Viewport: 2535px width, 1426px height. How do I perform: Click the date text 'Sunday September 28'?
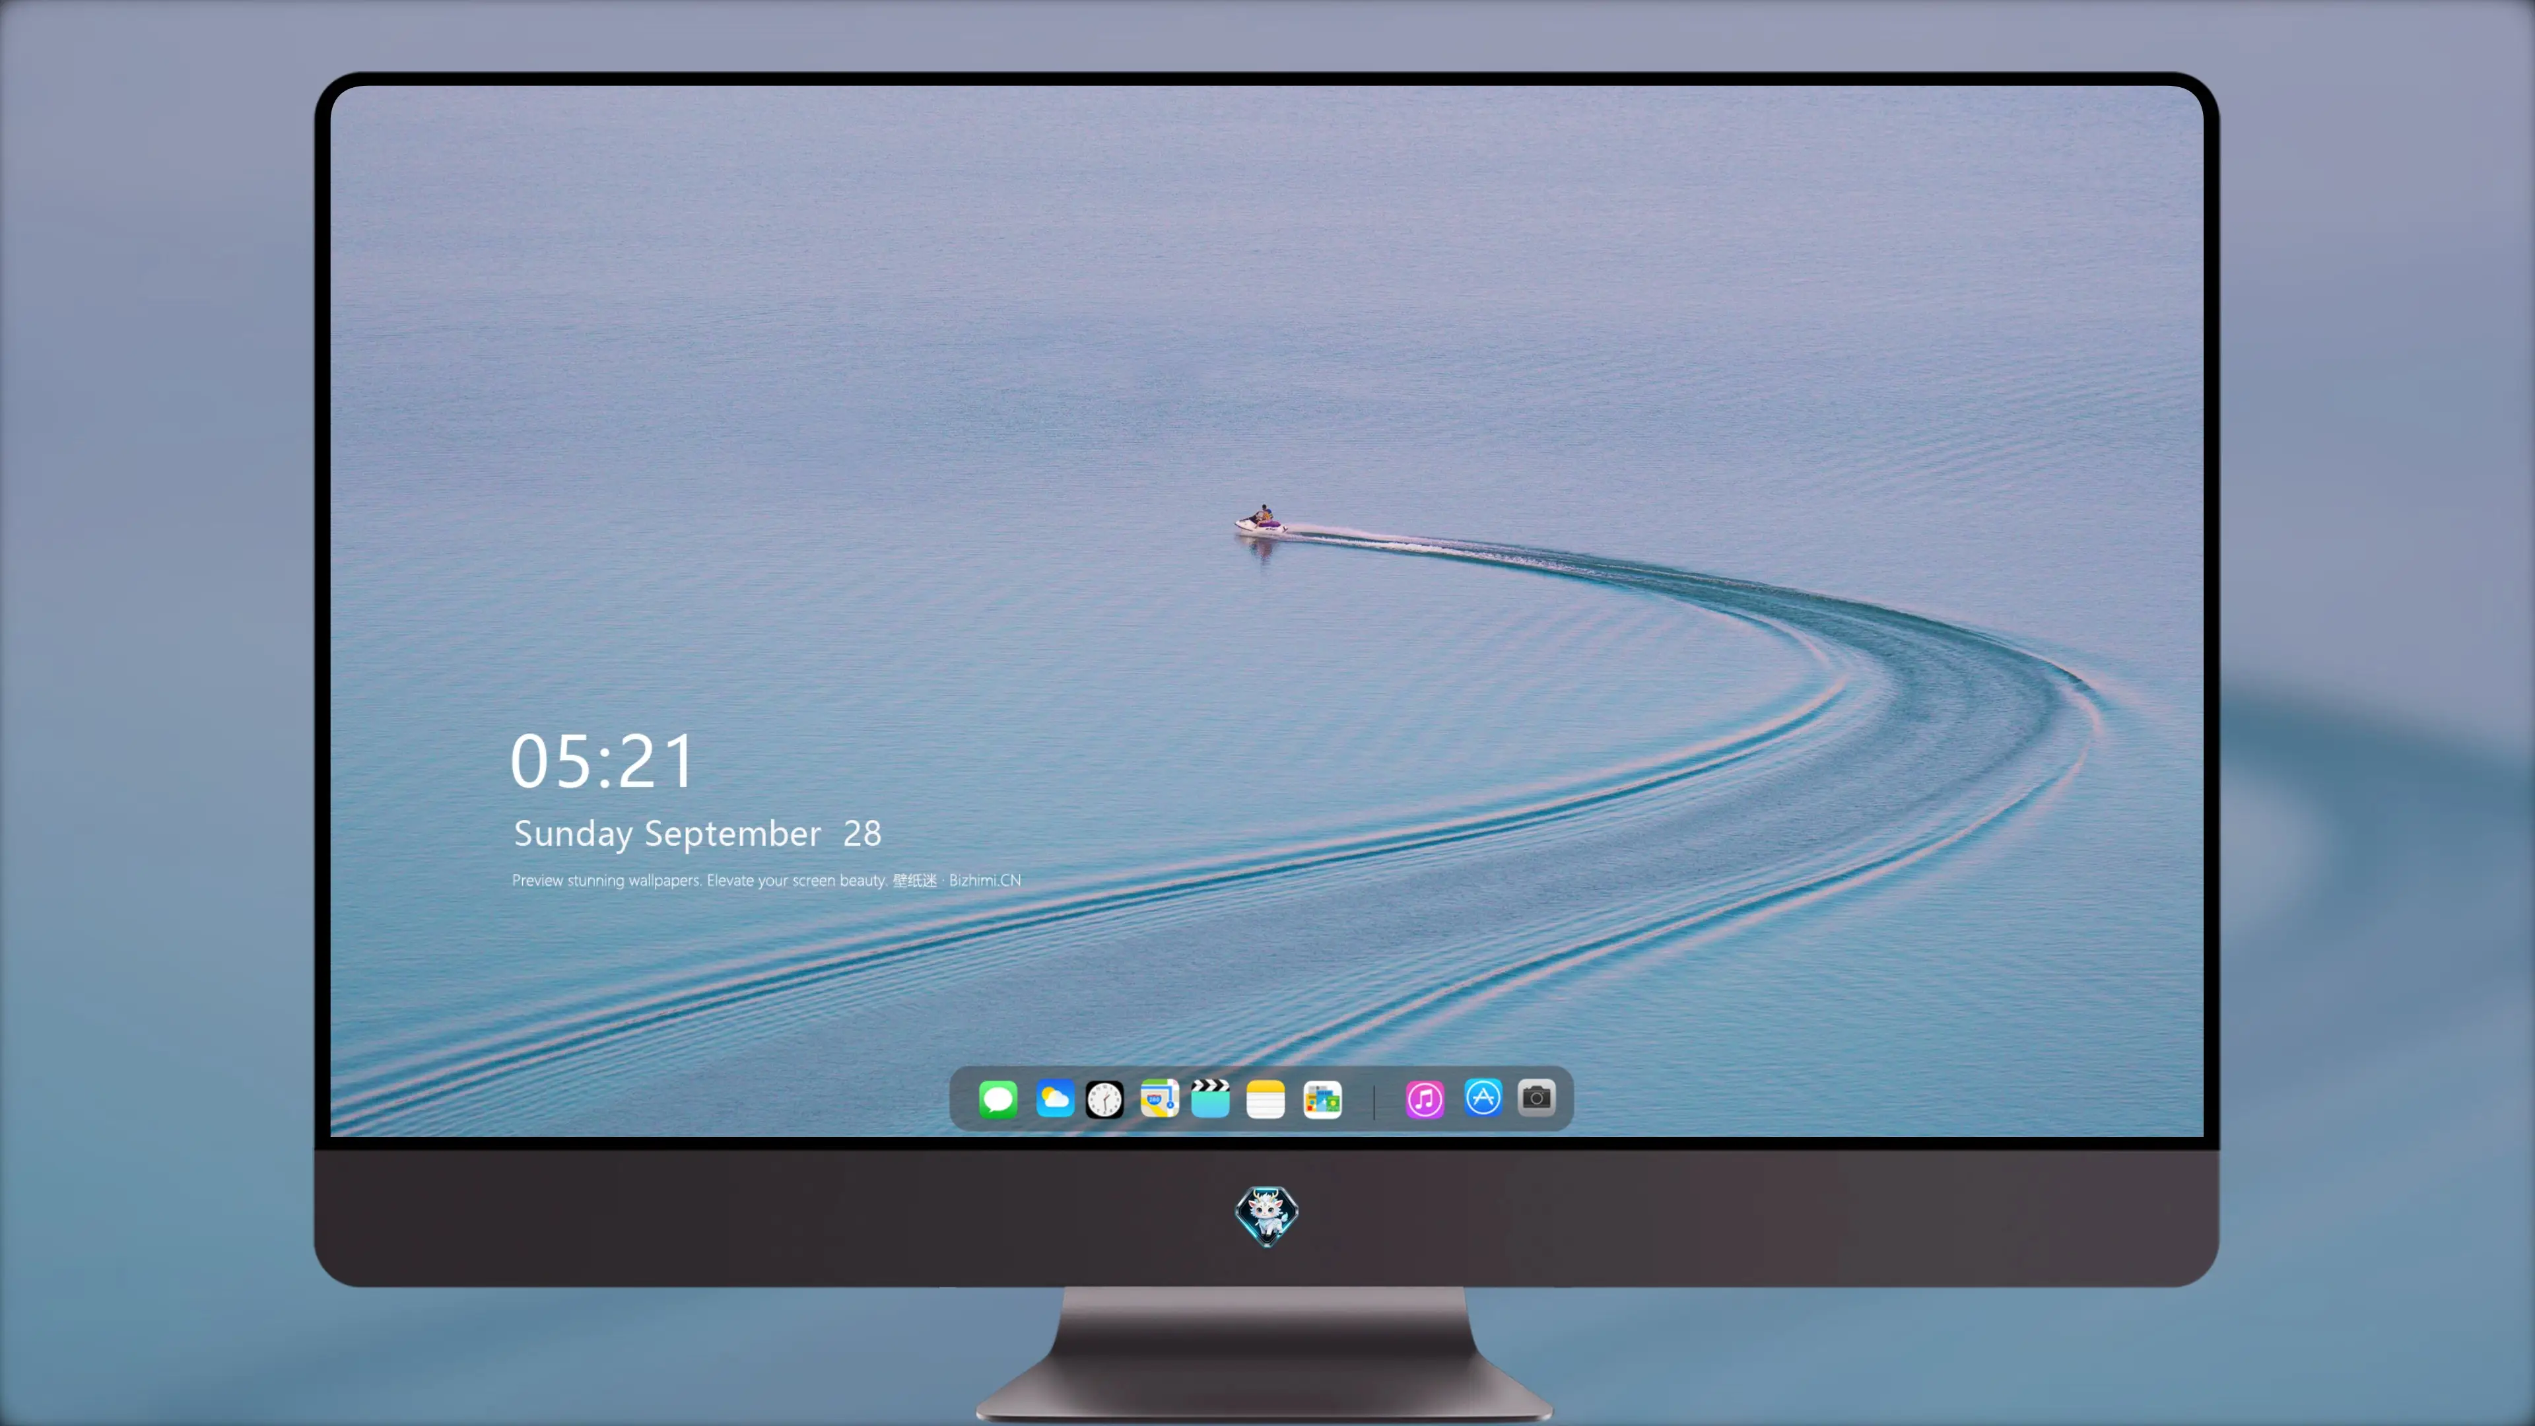tap(696, 834)
